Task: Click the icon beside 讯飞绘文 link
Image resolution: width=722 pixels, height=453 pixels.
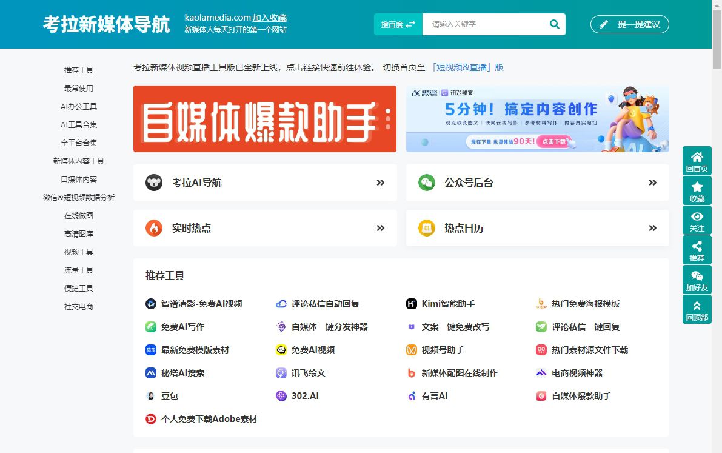Action: click(x=281, y=373)
